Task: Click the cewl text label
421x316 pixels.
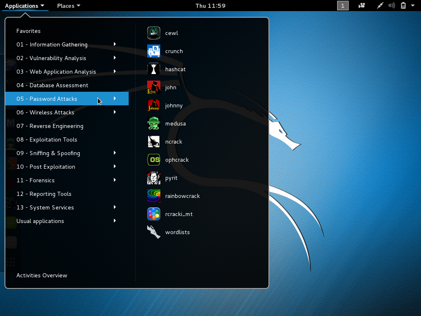Action: point(171,33)
